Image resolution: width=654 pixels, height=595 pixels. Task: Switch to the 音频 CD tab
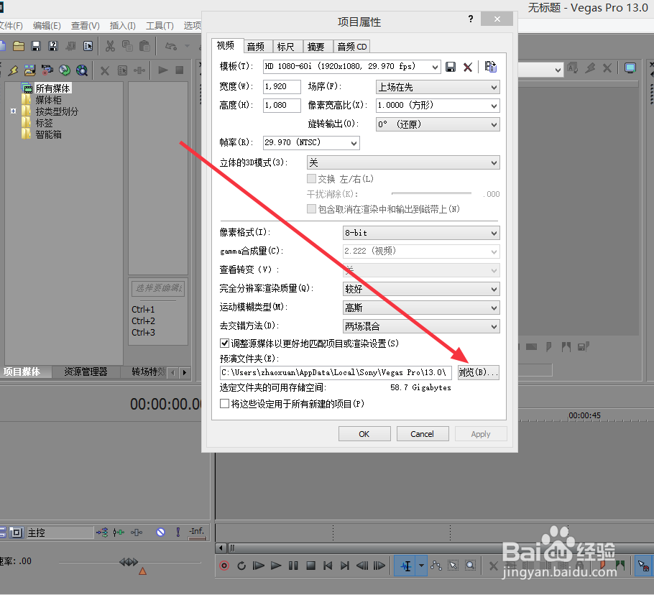[352, 47]
